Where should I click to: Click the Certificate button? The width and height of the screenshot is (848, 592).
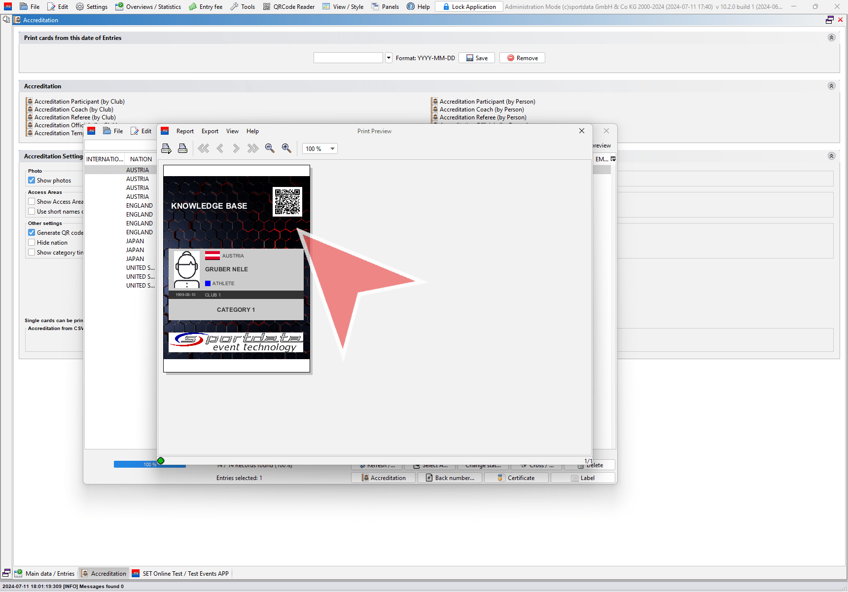click(516, 478)
